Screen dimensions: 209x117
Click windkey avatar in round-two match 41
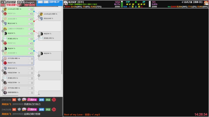click(41, 14)
